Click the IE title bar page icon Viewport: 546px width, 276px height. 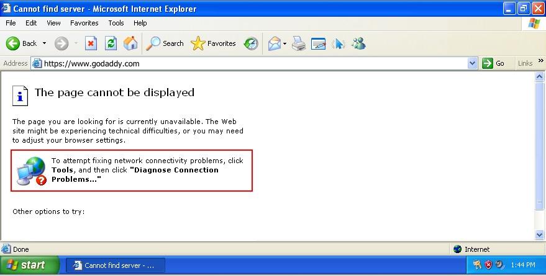point(6,8)
